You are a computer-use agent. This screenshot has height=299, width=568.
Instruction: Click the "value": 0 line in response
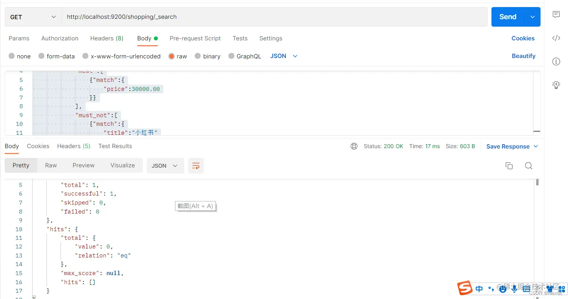coord(94,246)
